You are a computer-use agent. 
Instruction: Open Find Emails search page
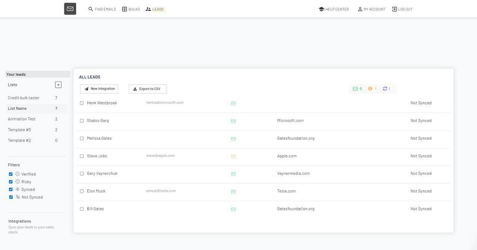tap(102, 9)
